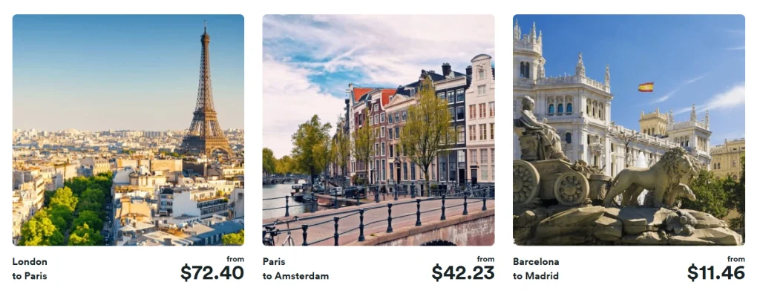Viewport: 760px width, 305px height.
Task: Click the Barcelona origin text
Action: (x=536, y=261)
